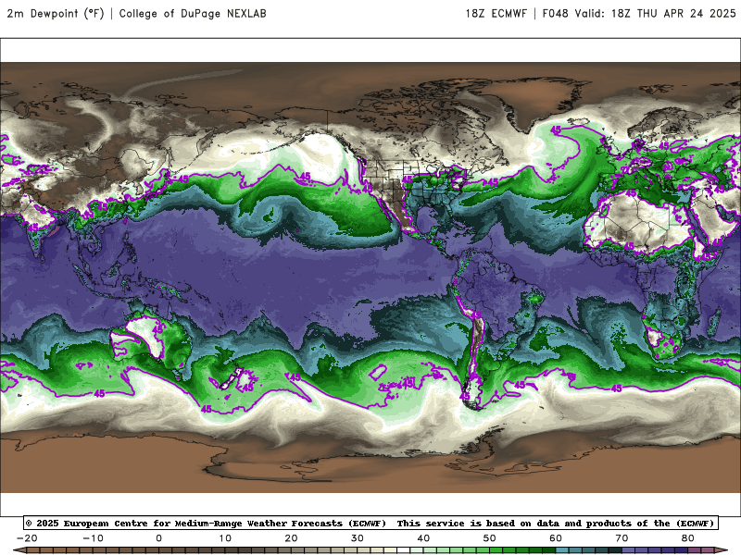Click the 60 colorbar label
This screenshot has width=741, height=555.
(556, 538)
